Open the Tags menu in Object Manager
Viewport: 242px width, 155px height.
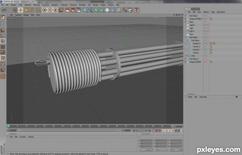pos(213,12)
